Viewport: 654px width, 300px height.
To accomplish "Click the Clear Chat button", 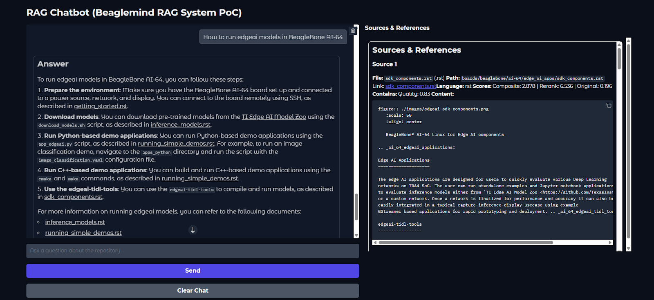I will coord(193,291).
